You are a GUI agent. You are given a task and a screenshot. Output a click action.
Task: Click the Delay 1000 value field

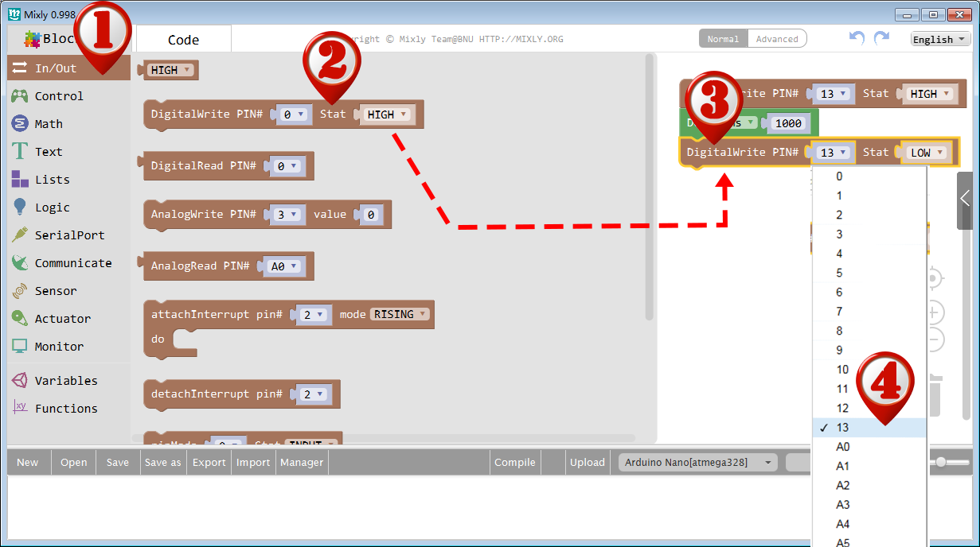click(x=789, y=123)
